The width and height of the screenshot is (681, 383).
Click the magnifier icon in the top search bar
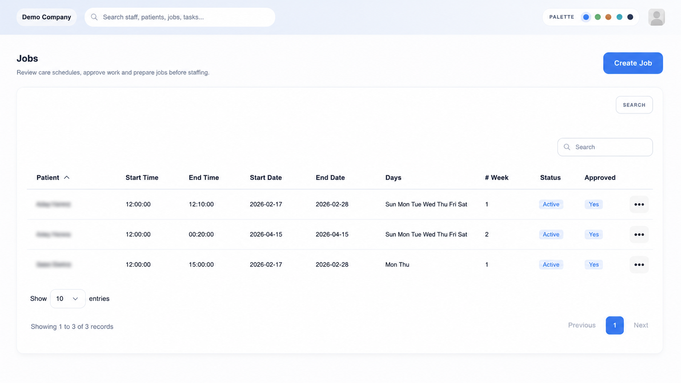tap(94, 17)
